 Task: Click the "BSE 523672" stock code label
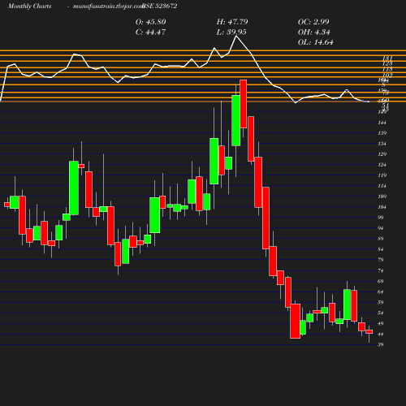coord(160,6)
